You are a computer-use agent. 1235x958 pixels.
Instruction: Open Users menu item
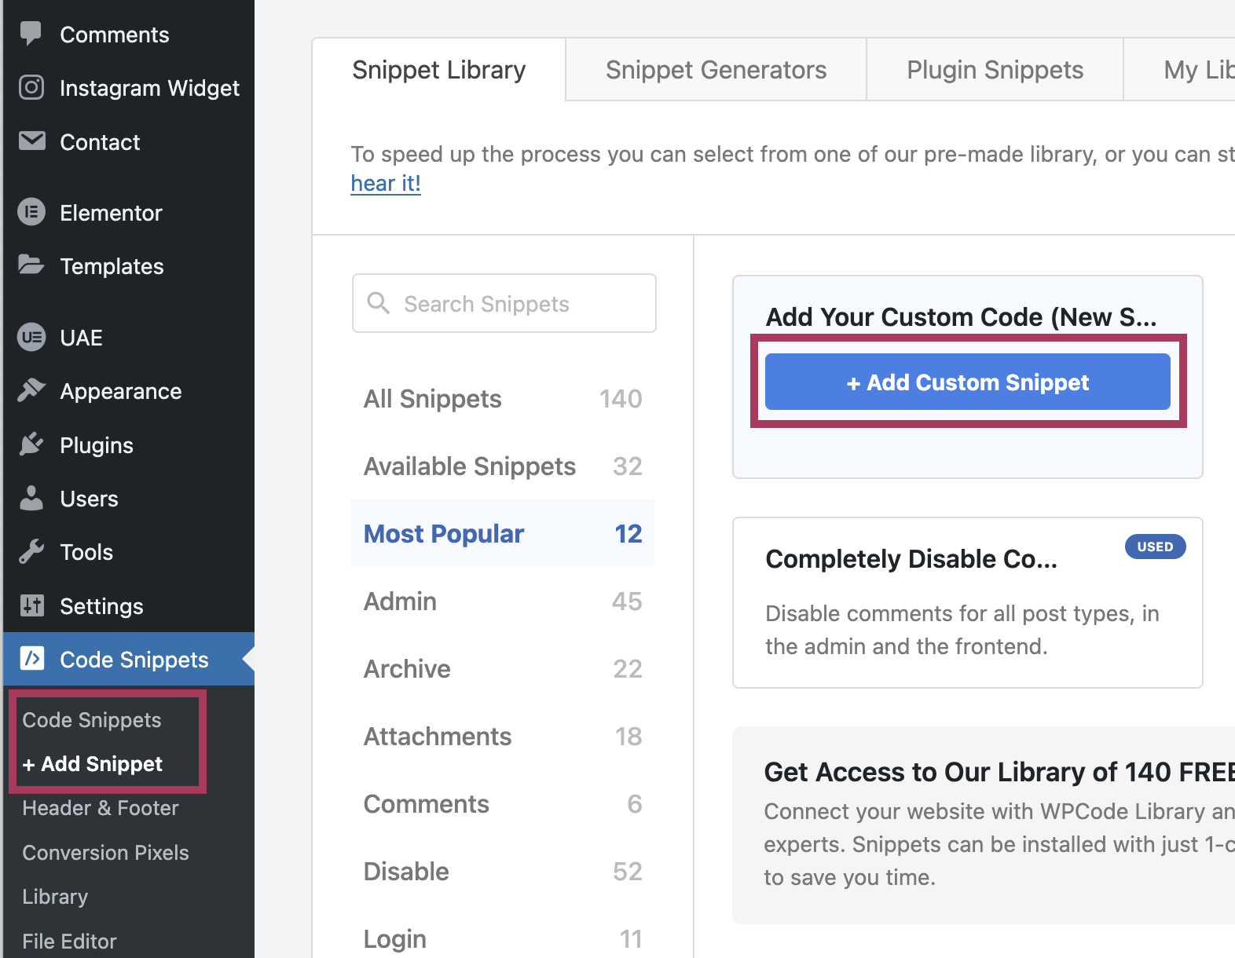click(129, 499)
